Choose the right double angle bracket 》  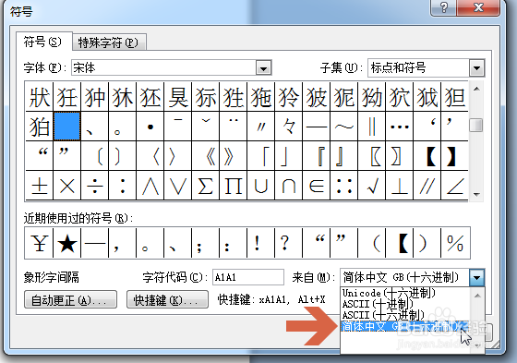point(233,156)
